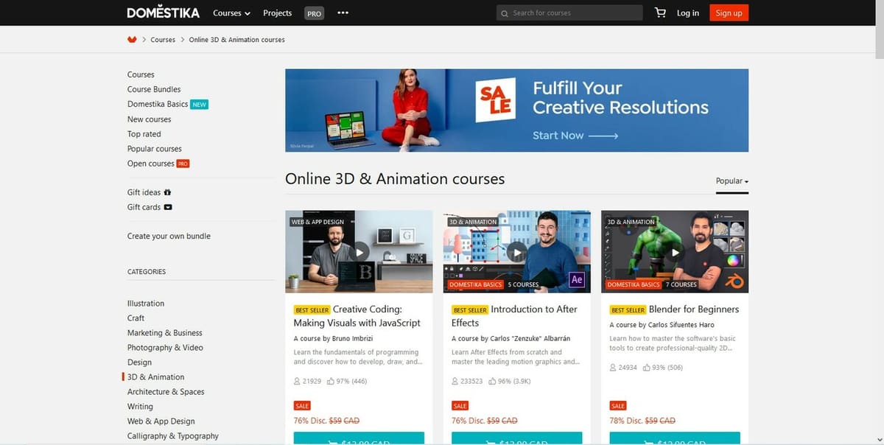884x445 pixels.
Task: Click the gift icon beside Gift ideas
Action: tap(167, 192)
